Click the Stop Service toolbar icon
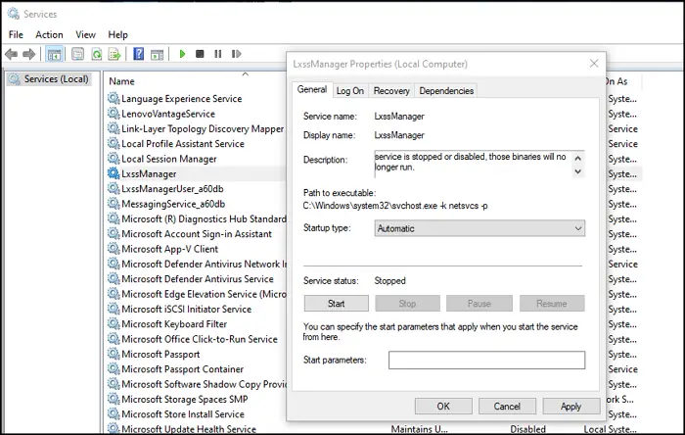This screenshot has width=685, height=435. (x=200, y=54)
